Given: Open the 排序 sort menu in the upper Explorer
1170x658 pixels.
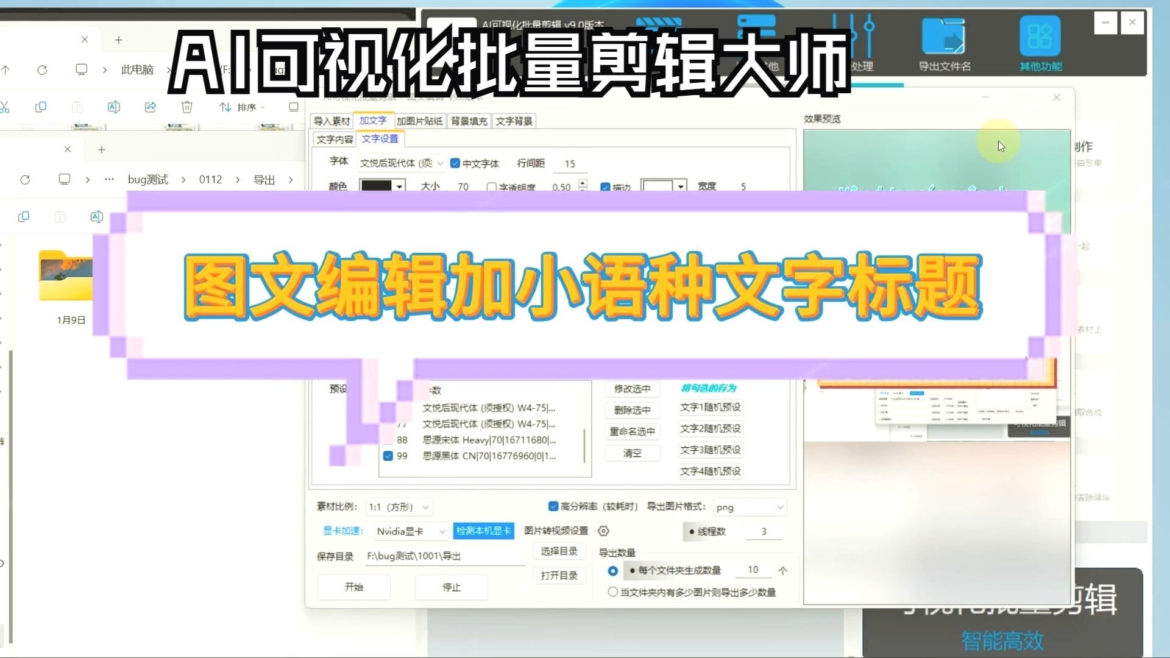Looking at the screenshot, I should coord(242,107).
